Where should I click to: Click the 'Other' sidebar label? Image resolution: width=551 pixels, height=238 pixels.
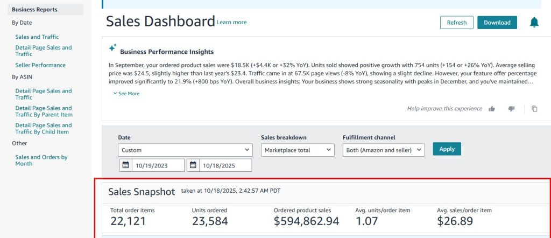(19, 143)
